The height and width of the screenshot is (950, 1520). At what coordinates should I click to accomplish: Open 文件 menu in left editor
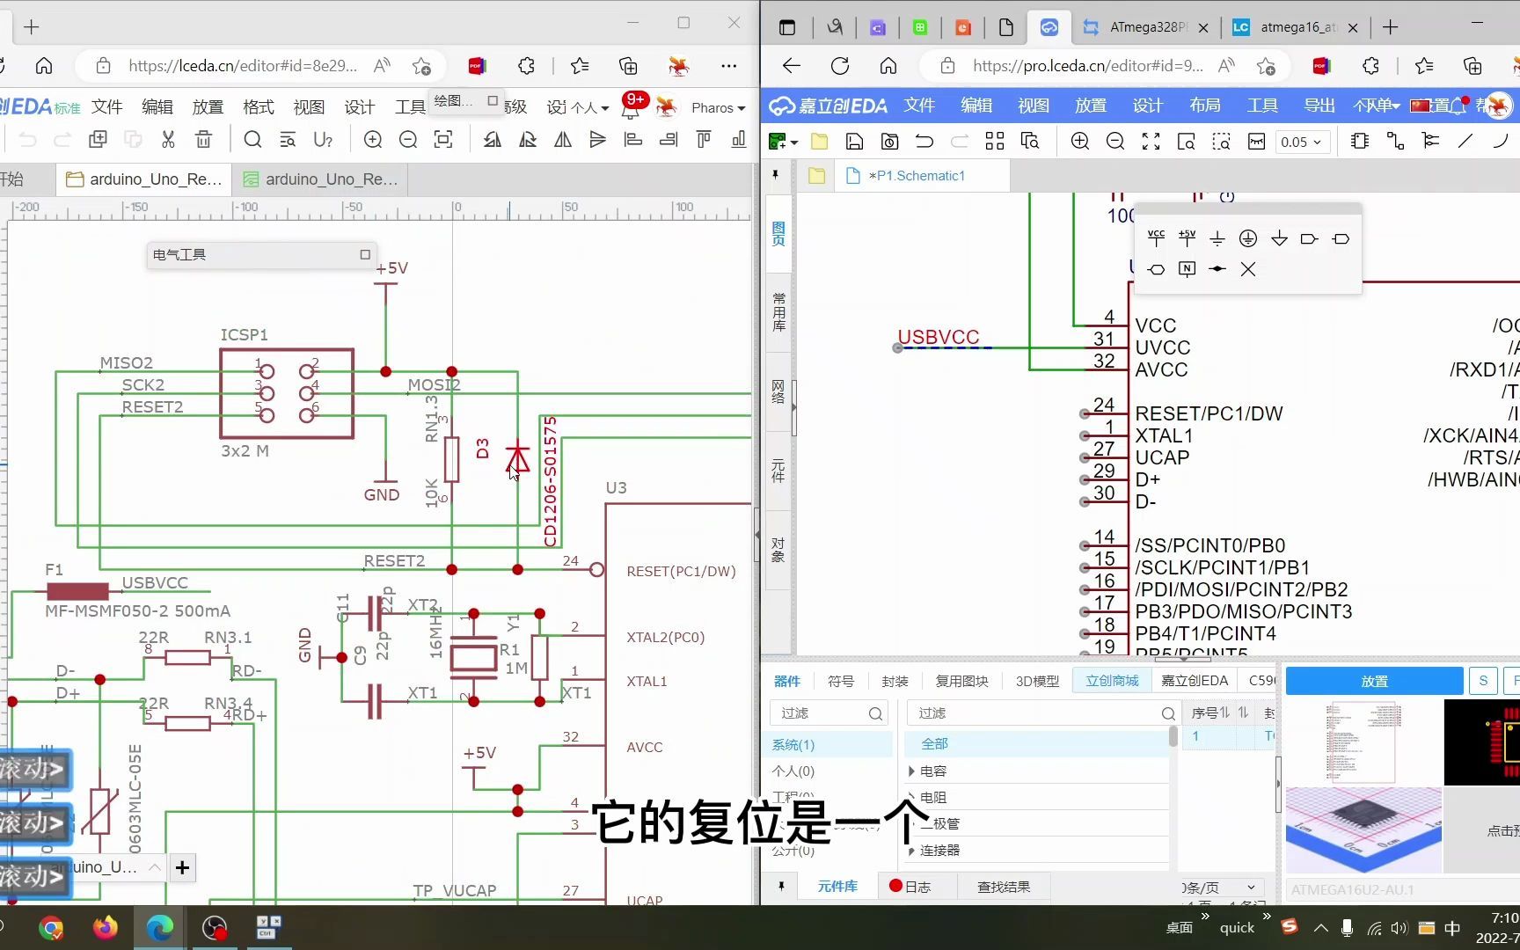tap(107, 107)
